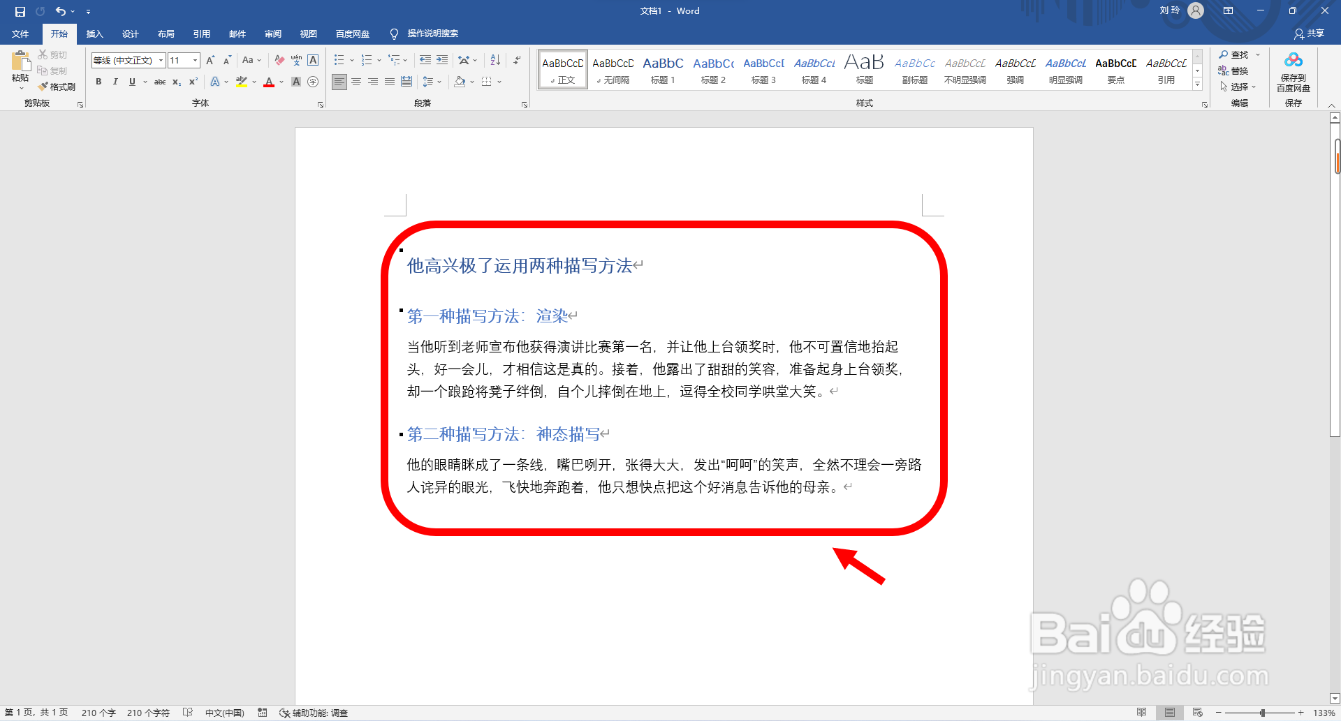Apply character shading with the gray A icon

click(296, 82)
